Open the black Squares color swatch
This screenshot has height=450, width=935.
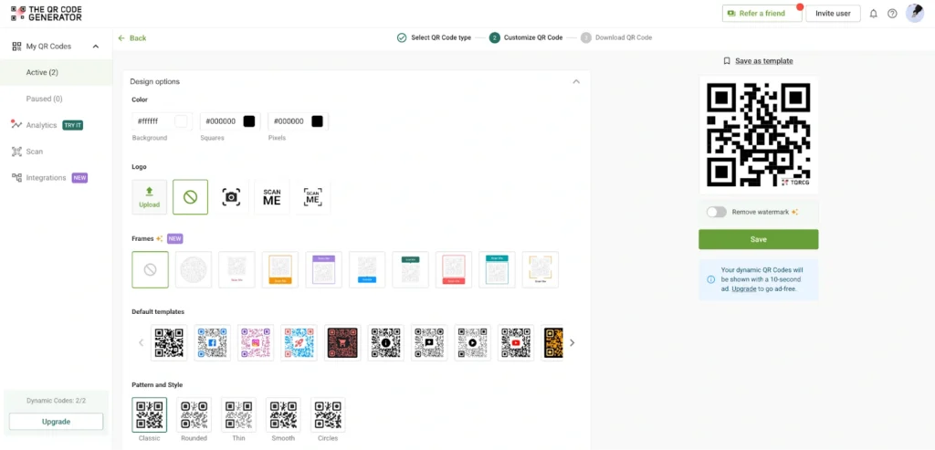249,121
